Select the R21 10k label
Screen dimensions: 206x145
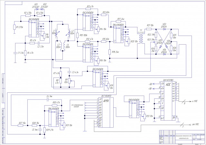(150, 25)
